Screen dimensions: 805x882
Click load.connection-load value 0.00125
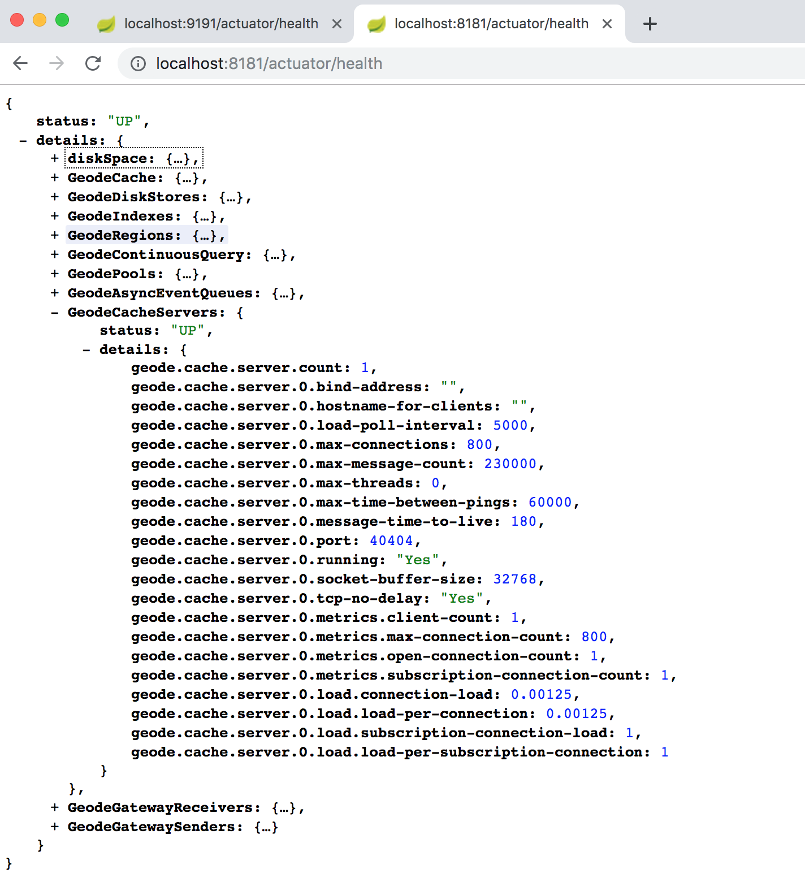coord(542,695)
